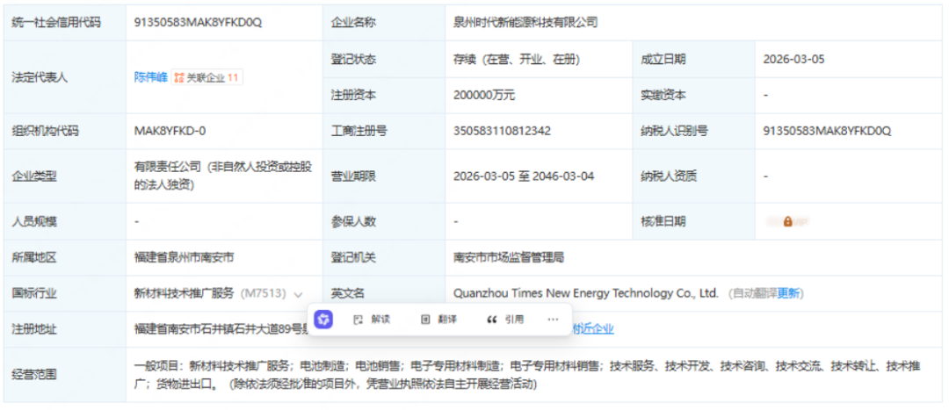Choose 解读 in the floating toolbar
The width and height of the screenshot is (949, 410).
click(x=372, y=320)
